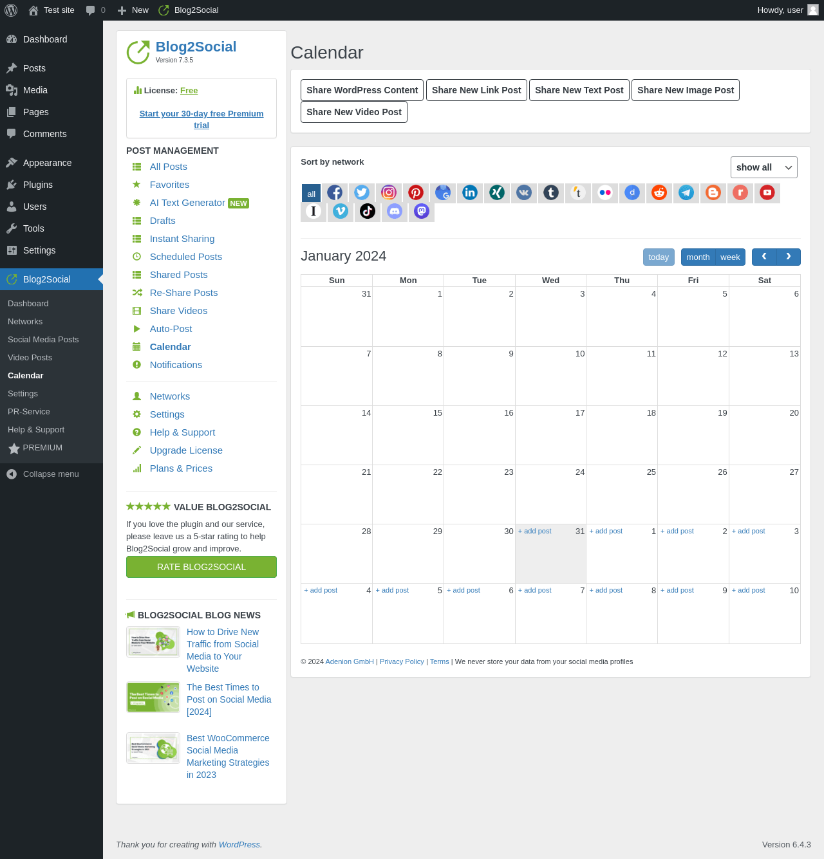Filter calendar by Twitter network
The width and height of the screenshot is (824, 859).
[362, 192]
